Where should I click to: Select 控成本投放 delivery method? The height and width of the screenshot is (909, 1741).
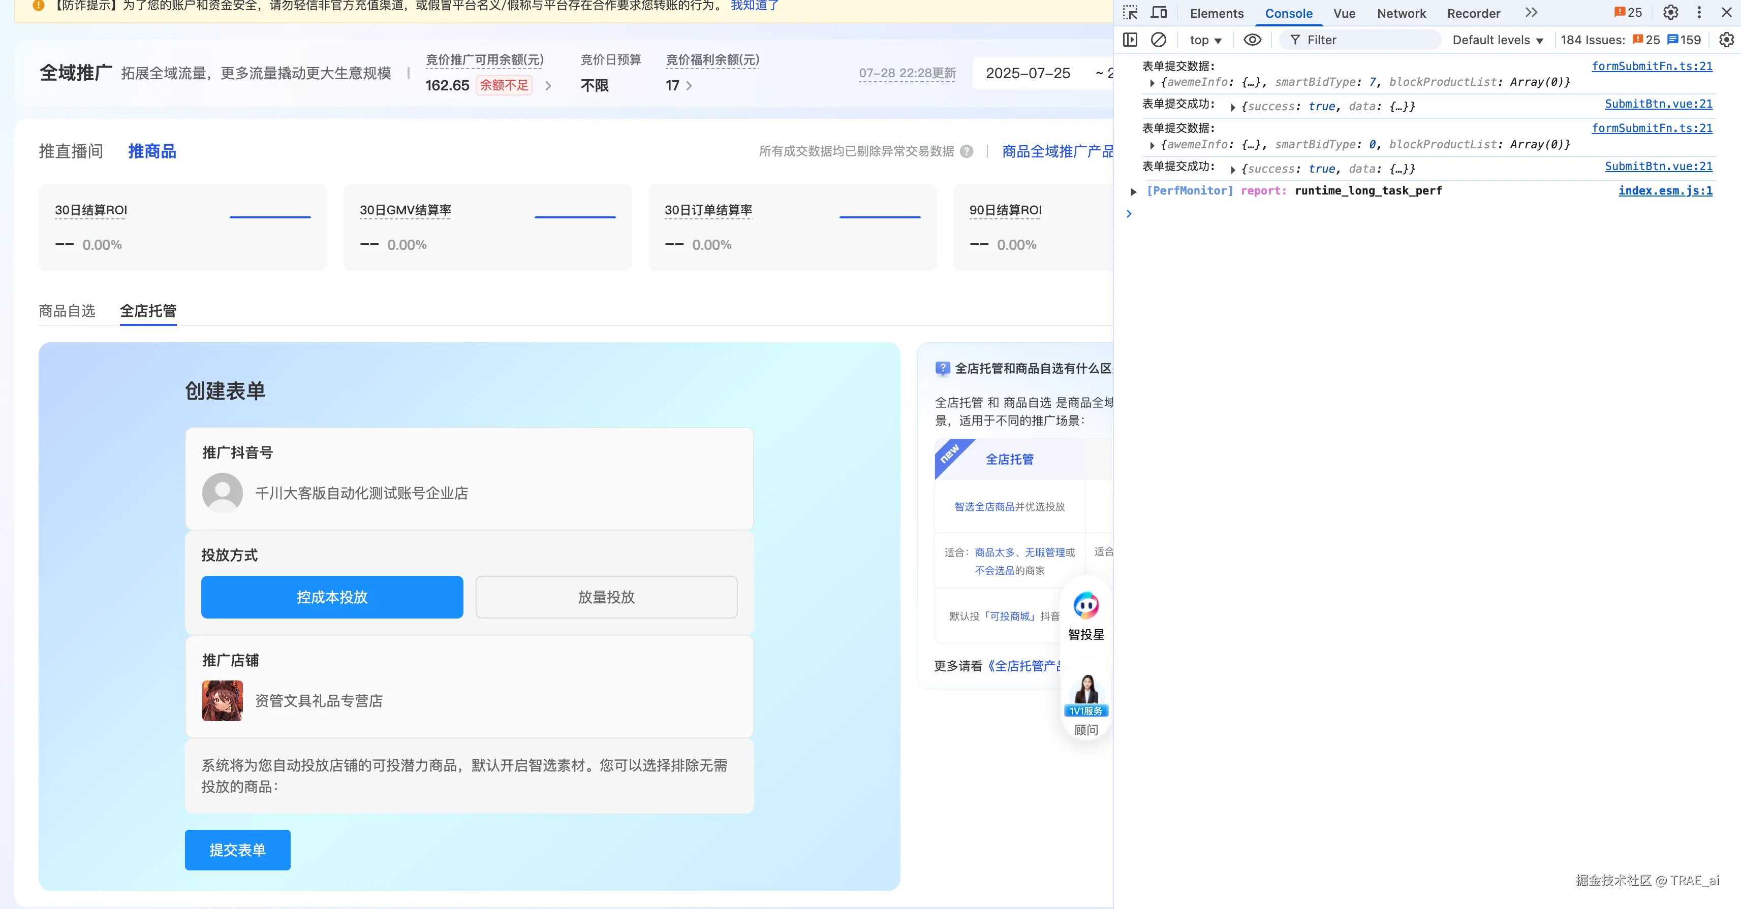coord(332,597)
